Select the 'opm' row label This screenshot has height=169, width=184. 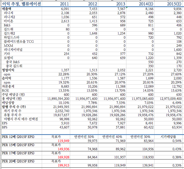pyautogui.click(x=7, y=75)
